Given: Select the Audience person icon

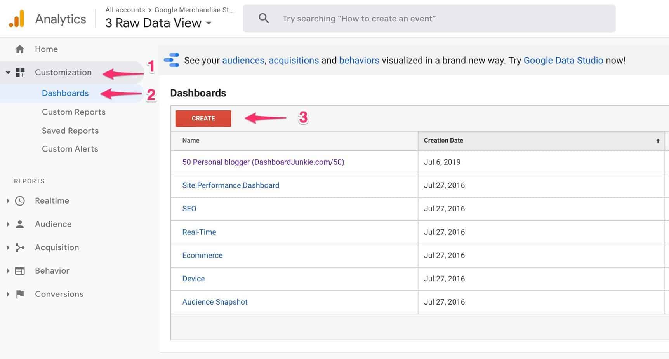Looking at the screenshot, I should tap(19, 224).
